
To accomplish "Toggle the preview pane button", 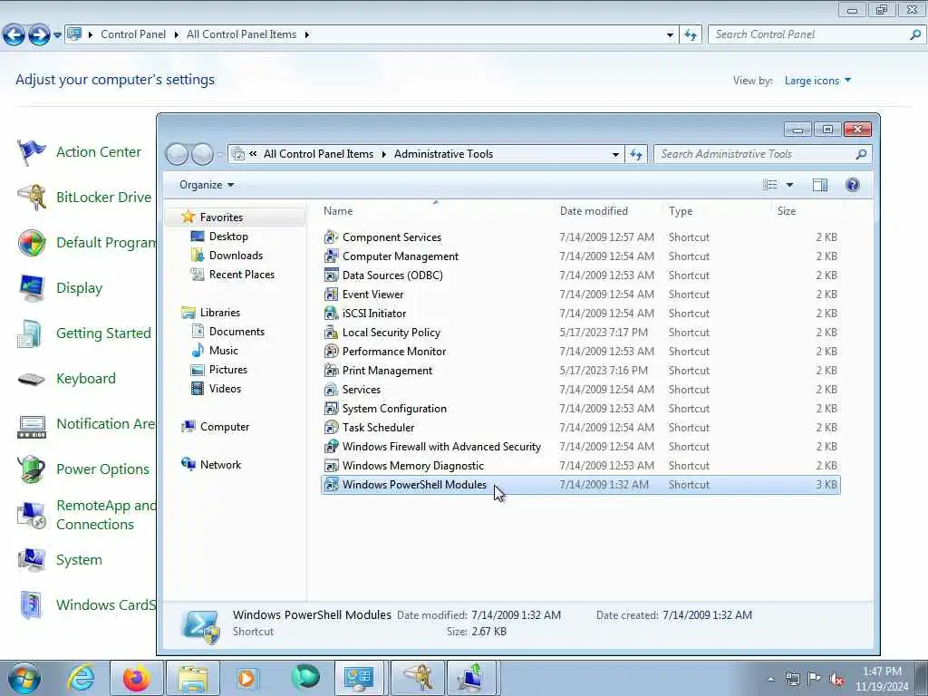I will click(819, 185).
